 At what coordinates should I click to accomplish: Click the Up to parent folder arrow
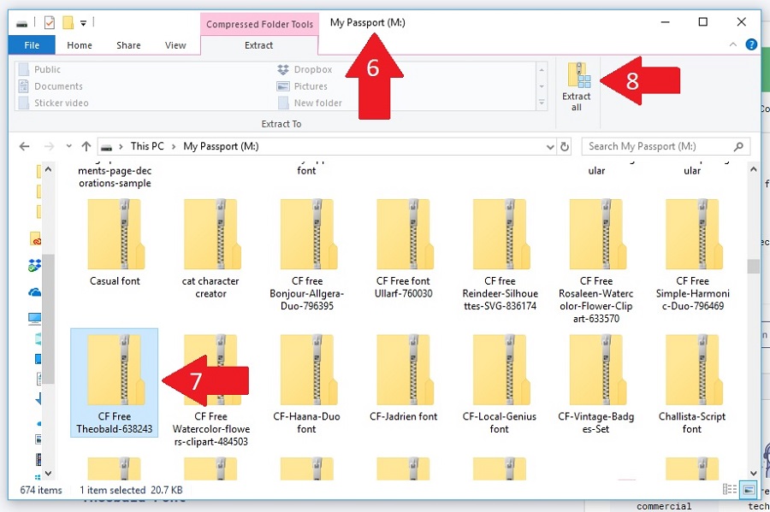tap(86, 147)
